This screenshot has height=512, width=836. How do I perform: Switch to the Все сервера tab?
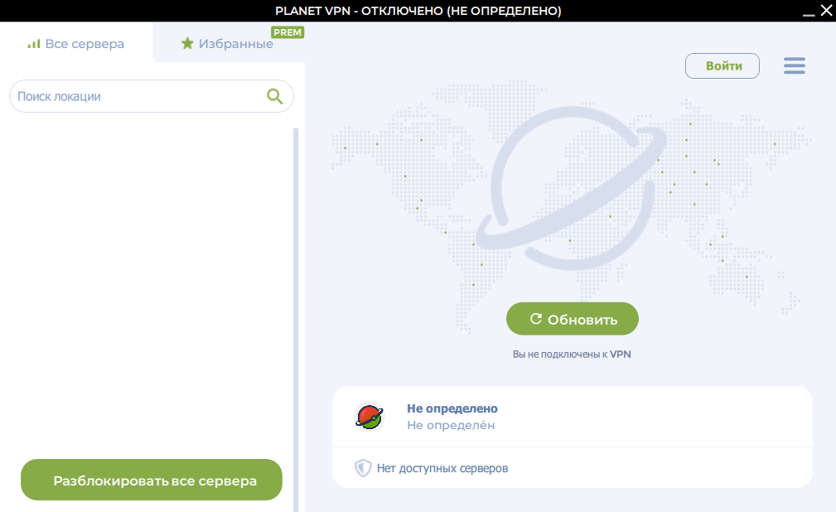[75, 44]
